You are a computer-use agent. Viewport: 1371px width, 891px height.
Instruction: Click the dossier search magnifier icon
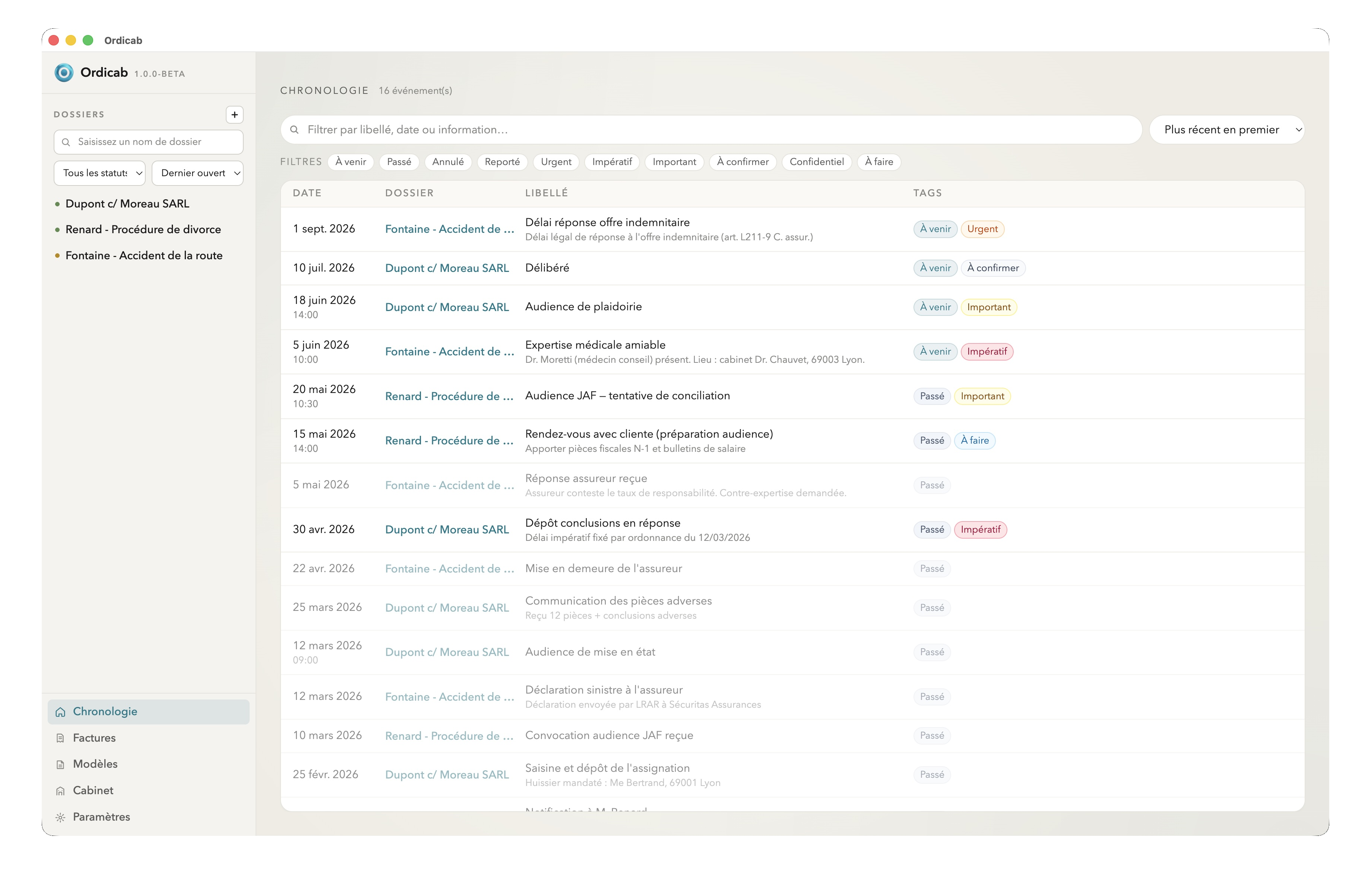pos(66,142)
